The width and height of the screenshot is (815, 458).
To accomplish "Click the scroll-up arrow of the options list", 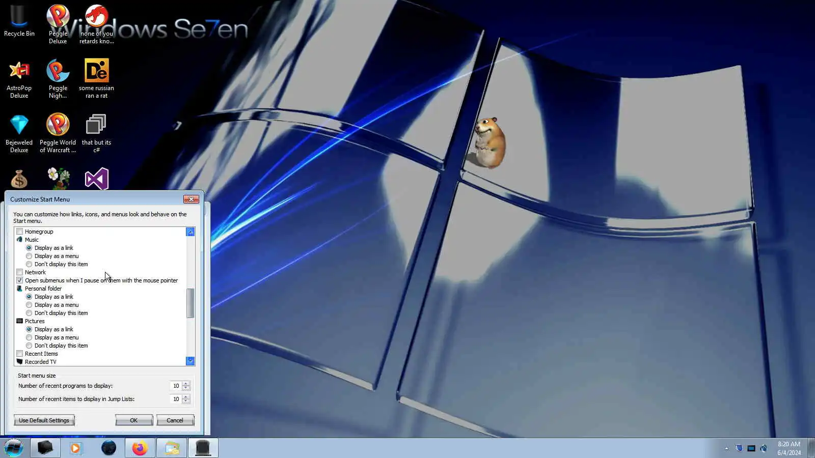I will tap(191, 232).
